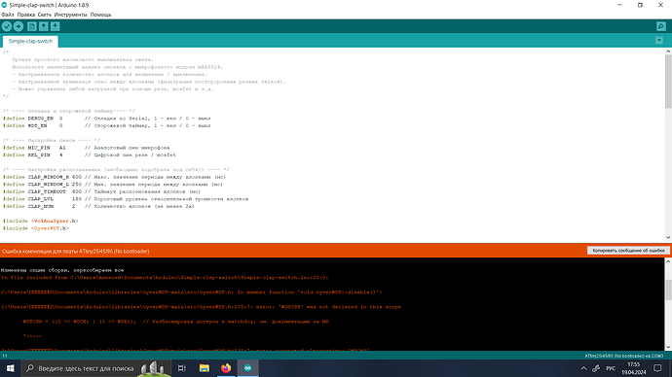The width and height of the screenshot is (672, 377).
Task: Click the Verify sketch checkmark icon
Action: point(7,26)
